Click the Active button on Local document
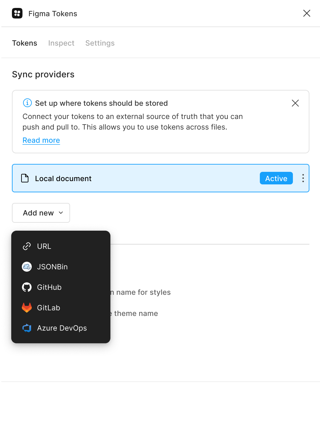320x423 pixels. point(276,178)
